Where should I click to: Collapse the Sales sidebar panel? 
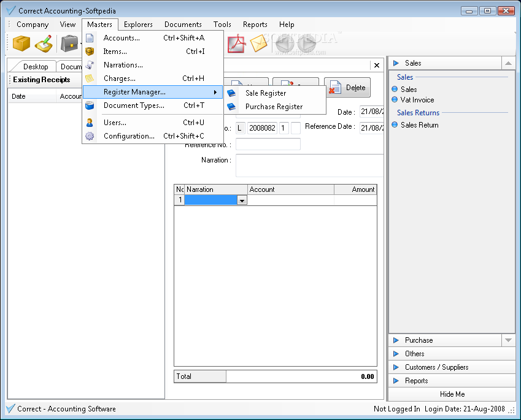pos(508,63)
